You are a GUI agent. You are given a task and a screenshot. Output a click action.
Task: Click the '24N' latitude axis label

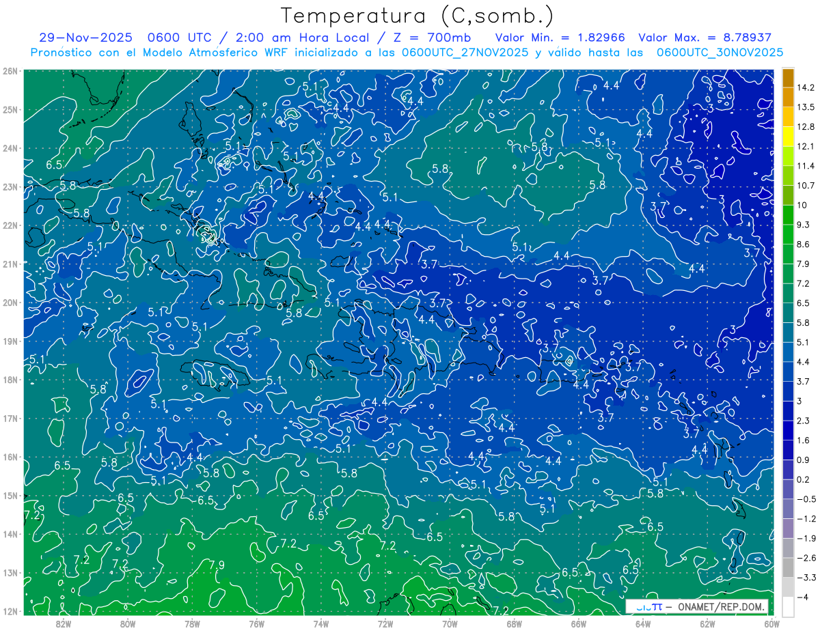pyautogui.click(x=10, y=148)
